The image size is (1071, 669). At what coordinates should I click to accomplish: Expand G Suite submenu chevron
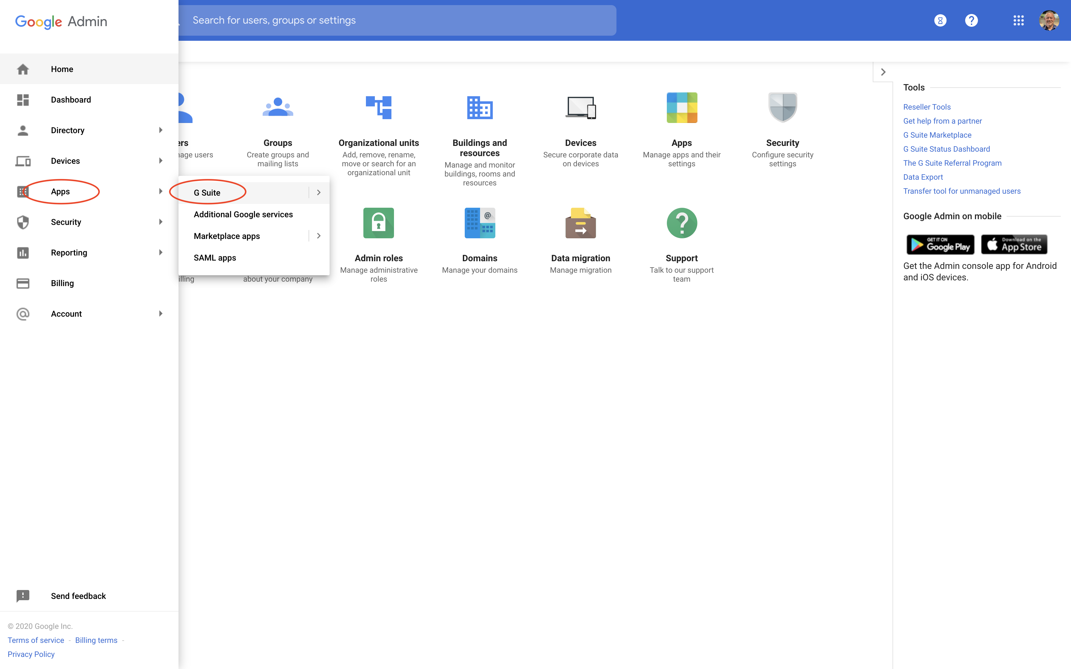pos(319,192)
